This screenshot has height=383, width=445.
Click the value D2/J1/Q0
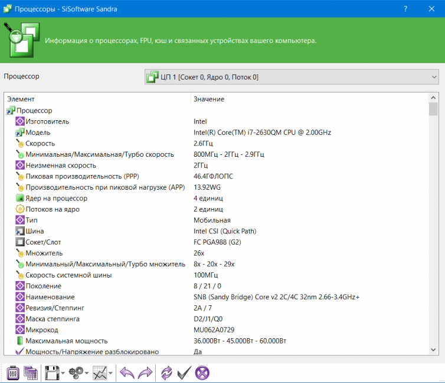pyautogui.click(x=208, y=319)
